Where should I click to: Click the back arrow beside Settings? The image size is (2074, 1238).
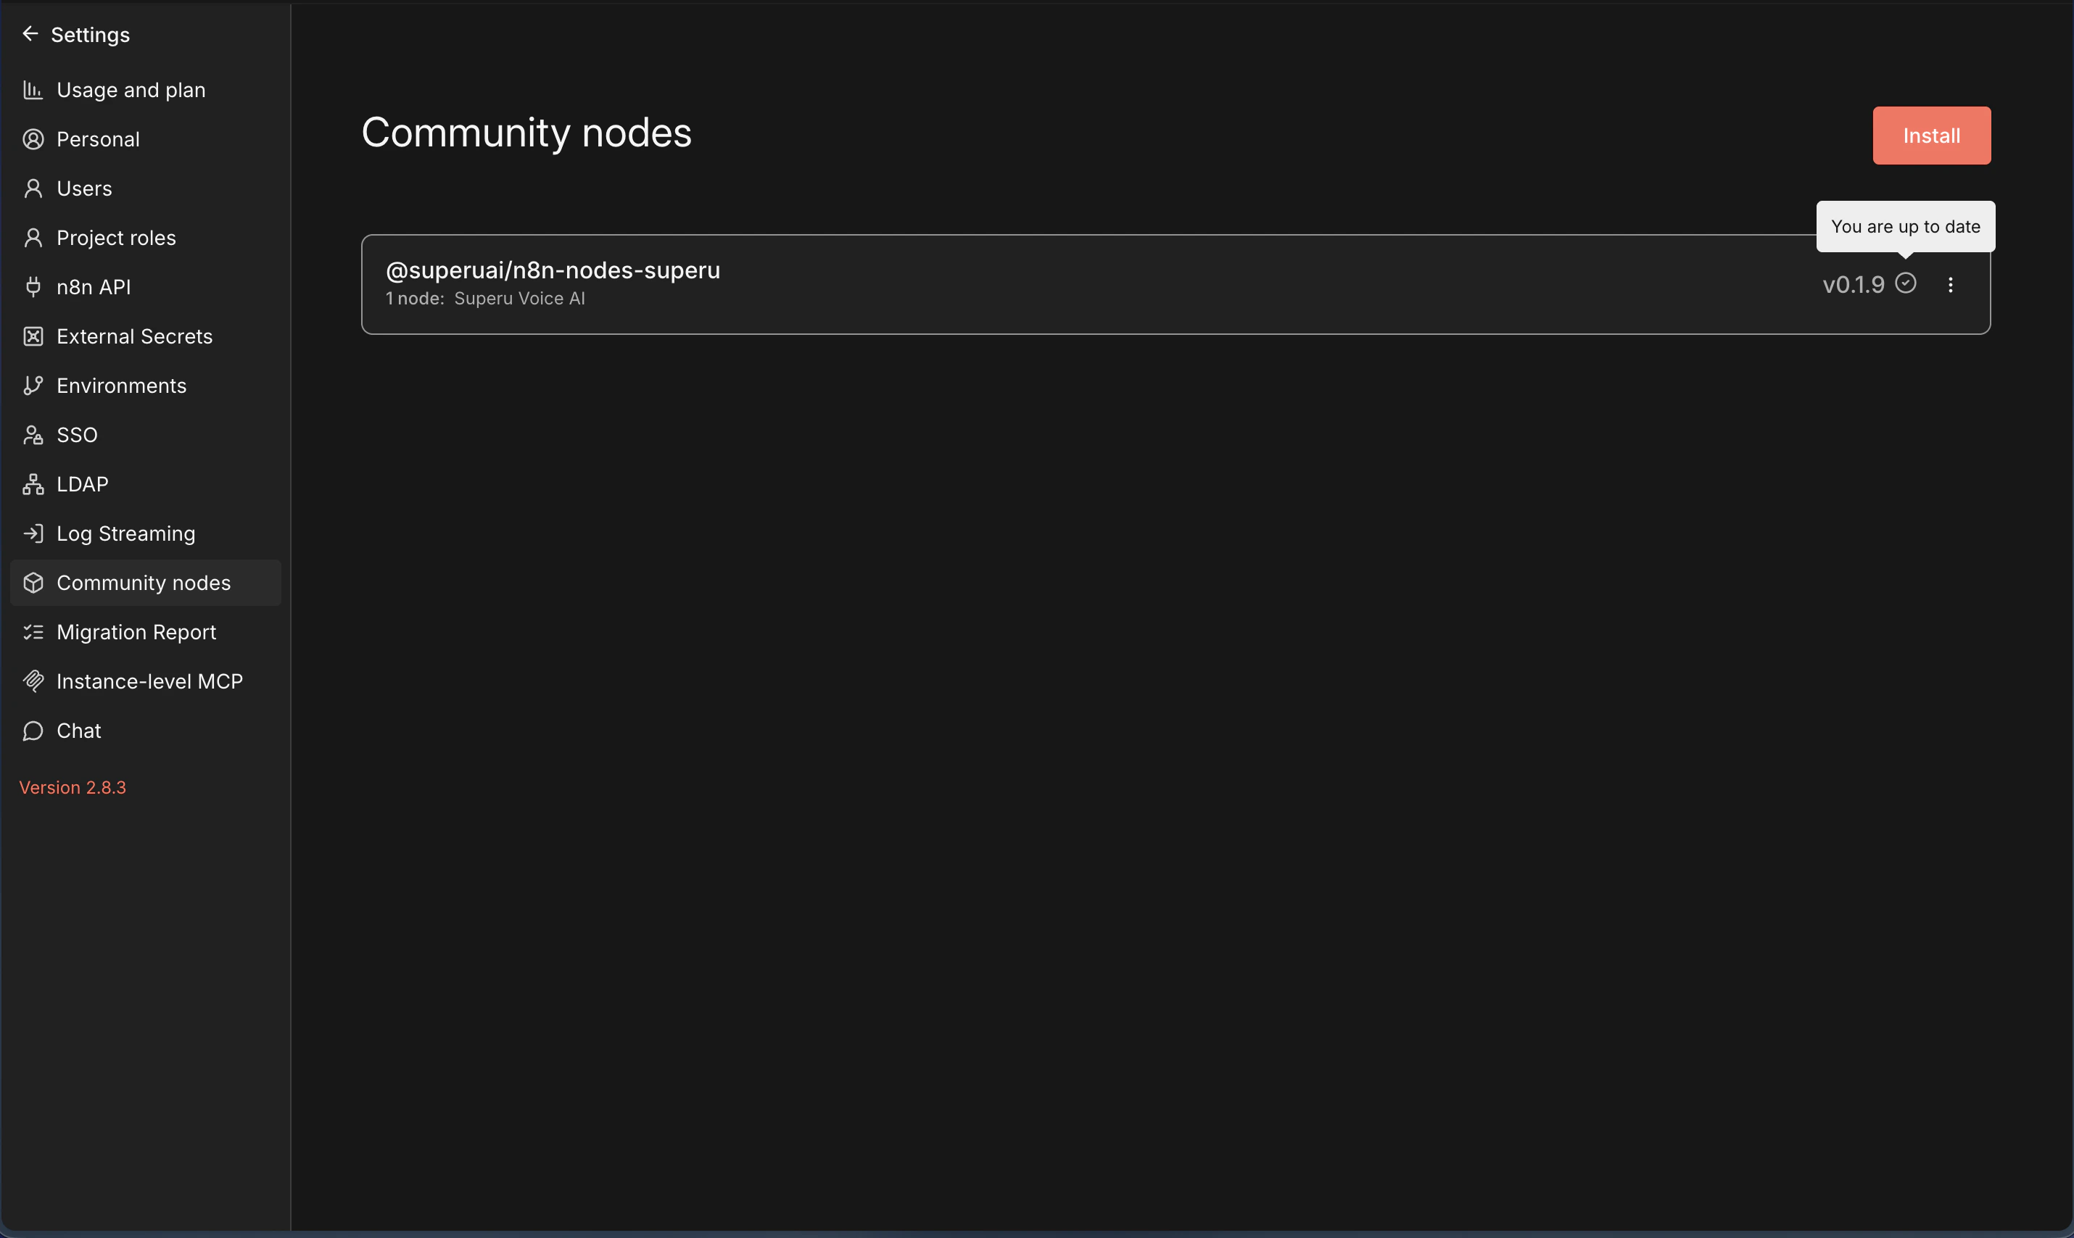point(31,33)
